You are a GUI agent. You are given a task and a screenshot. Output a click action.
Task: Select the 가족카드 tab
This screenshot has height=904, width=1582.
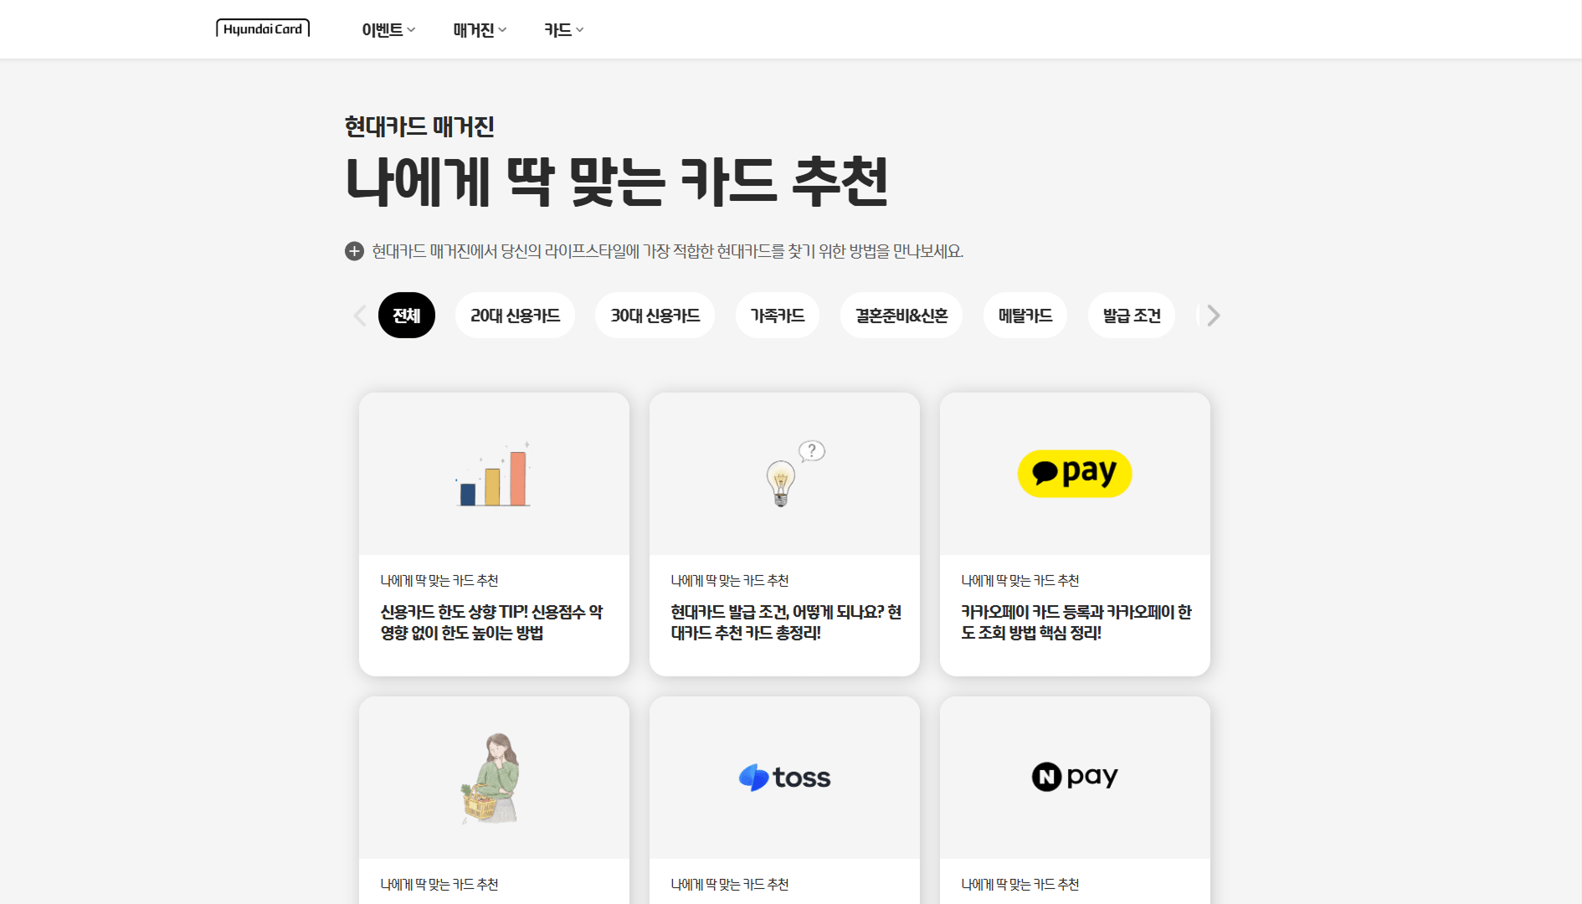[778, 316]
